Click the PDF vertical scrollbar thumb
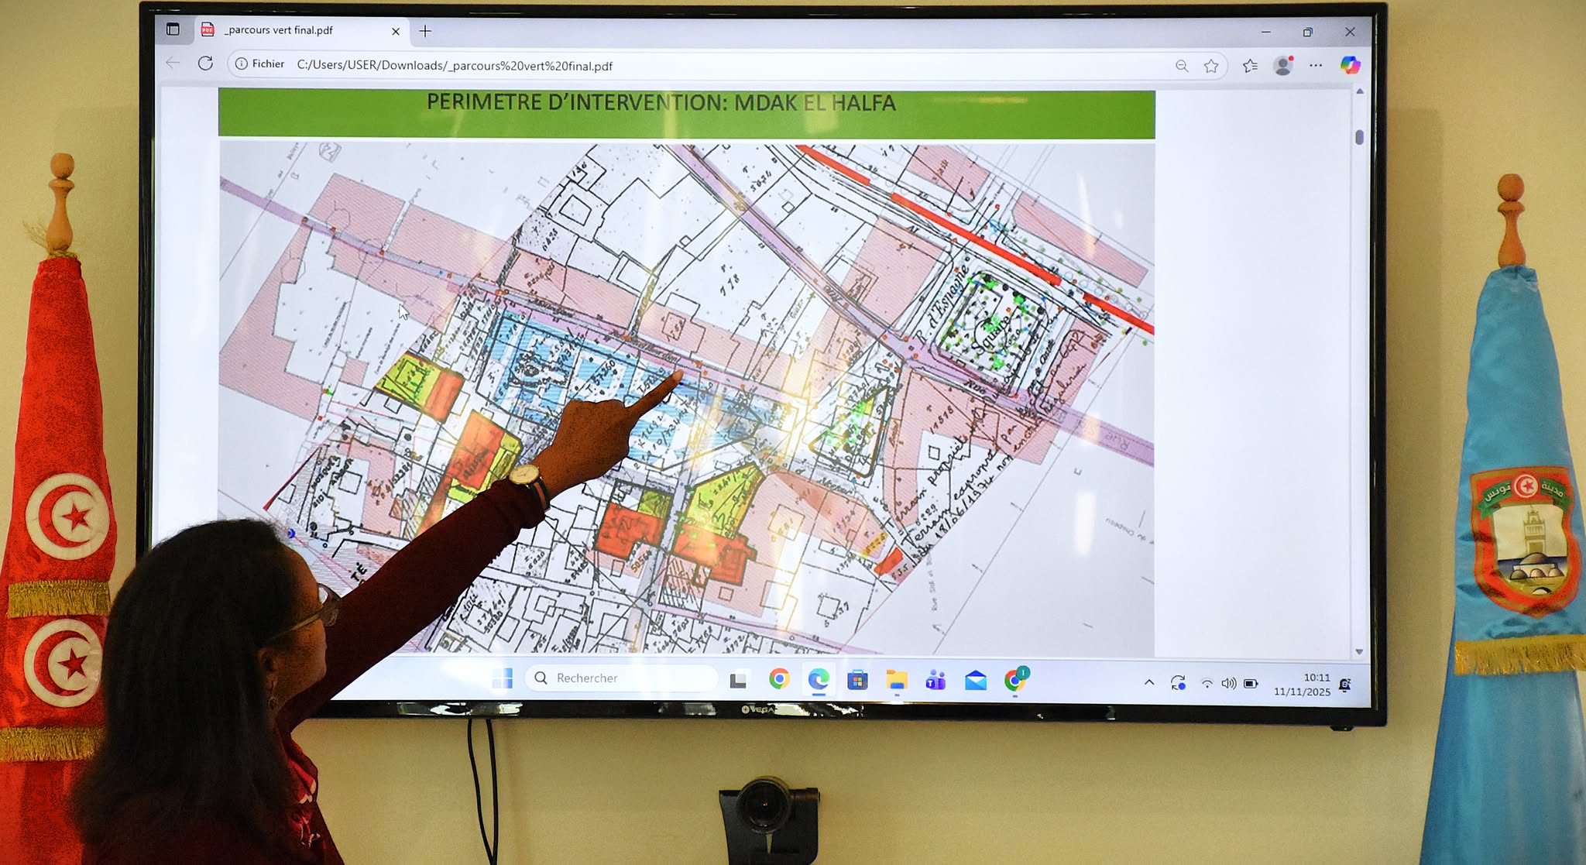 (1359, 137)
